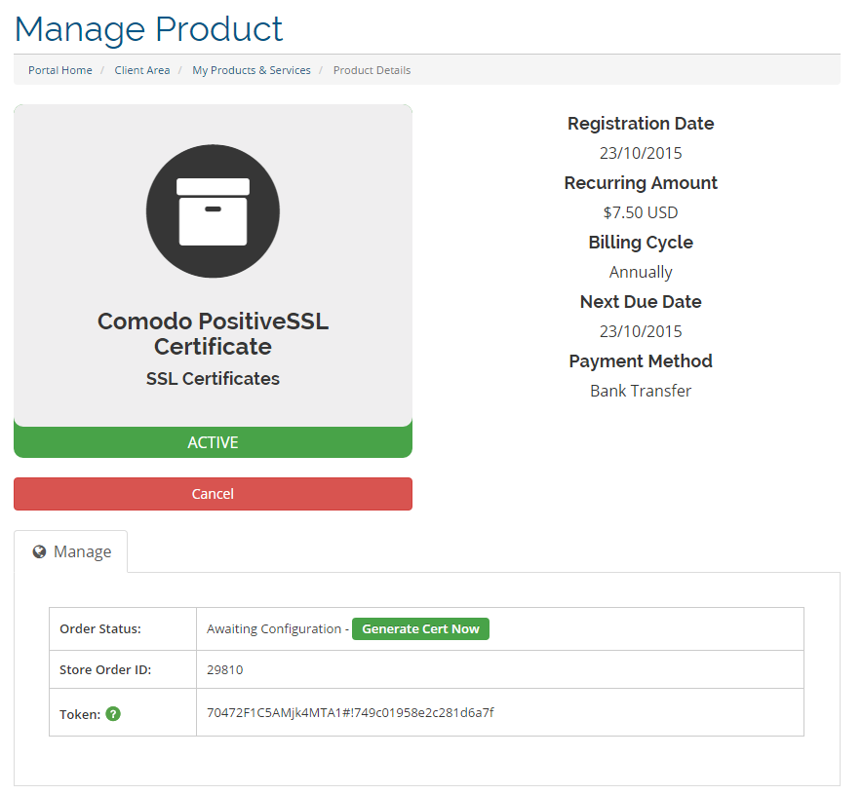Image resolution: width=862 pixels, height=795 pixels.
Task: Click the Token label
Action: 80,714
